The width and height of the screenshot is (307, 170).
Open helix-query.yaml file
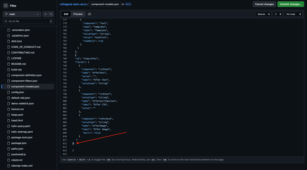click(20, 126)
